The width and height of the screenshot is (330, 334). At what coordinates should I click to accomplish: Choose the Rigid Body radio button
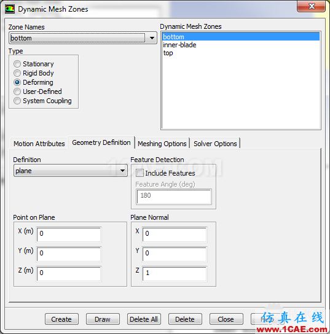(17, 73)
